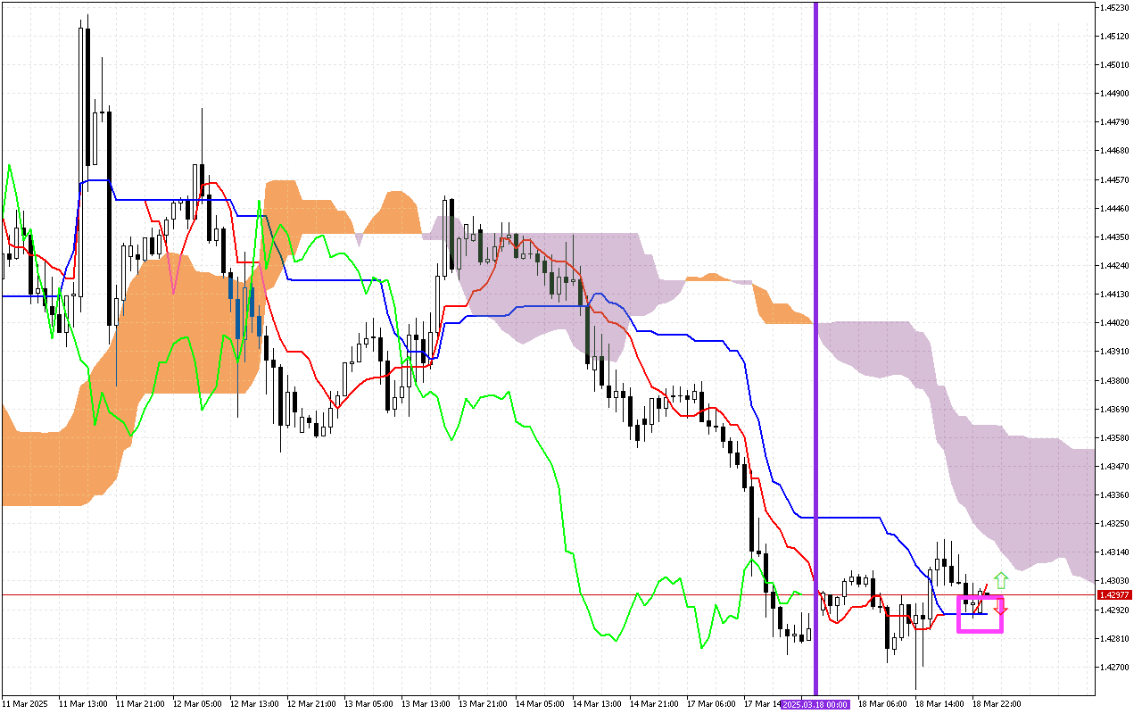Image resolution: width=1142 pixels, height=714 pixels.
Task: Click the red down arrow signal
Action: 1001,609
